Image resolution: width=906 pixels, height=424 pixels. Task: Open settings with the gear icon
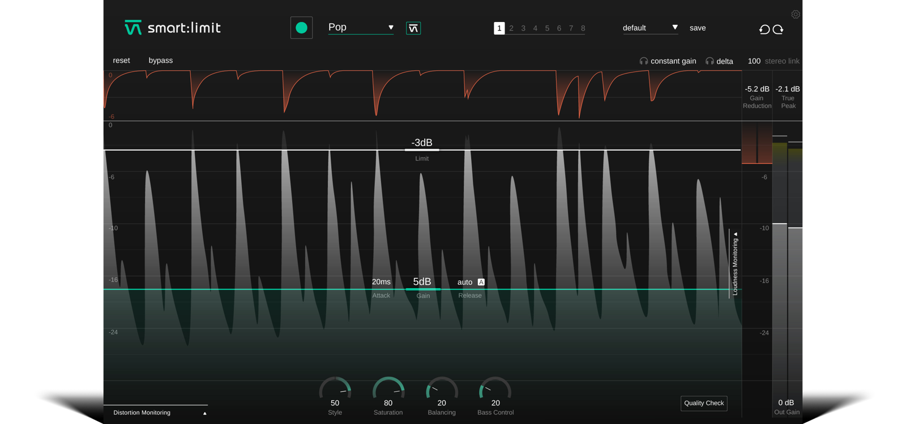796,15
